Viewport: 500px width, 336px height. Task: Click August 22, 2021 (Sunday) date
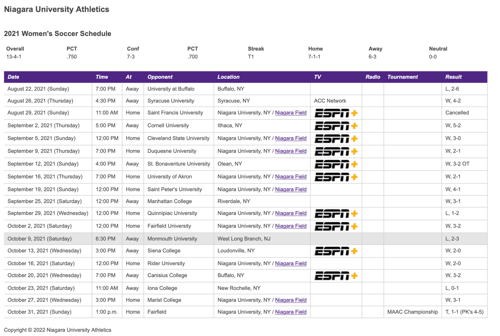point(38,89)
